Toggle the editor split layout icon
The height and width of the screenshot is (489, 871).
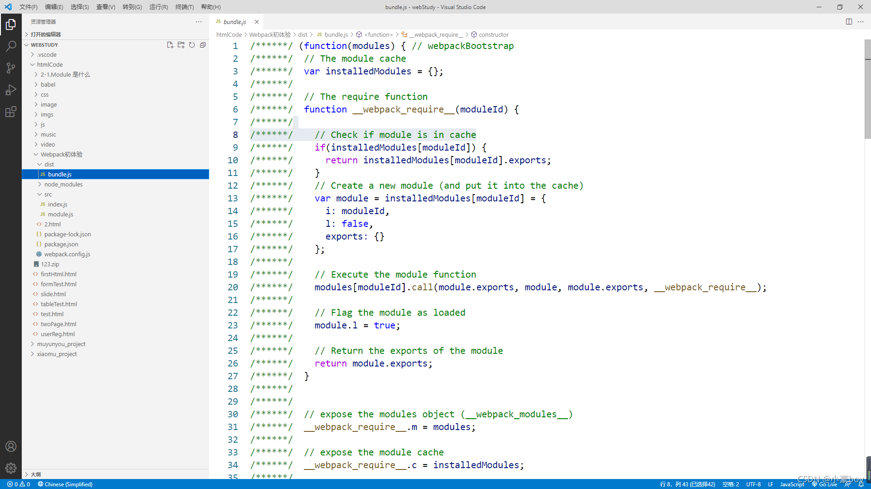point(849,21)
